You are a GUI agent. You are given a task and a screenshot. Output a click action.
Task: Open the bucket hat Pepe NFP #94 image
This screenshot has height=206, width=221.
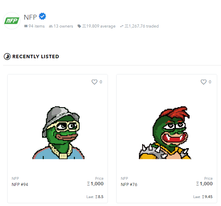[58, 133]
